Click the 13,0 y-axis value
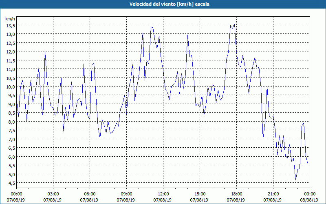The image size is (326, 204). (11, 34)
